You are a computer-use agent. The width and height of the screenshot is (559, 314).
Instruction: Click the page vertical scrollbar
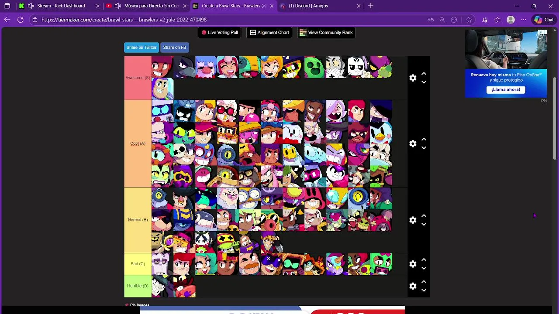555,118
